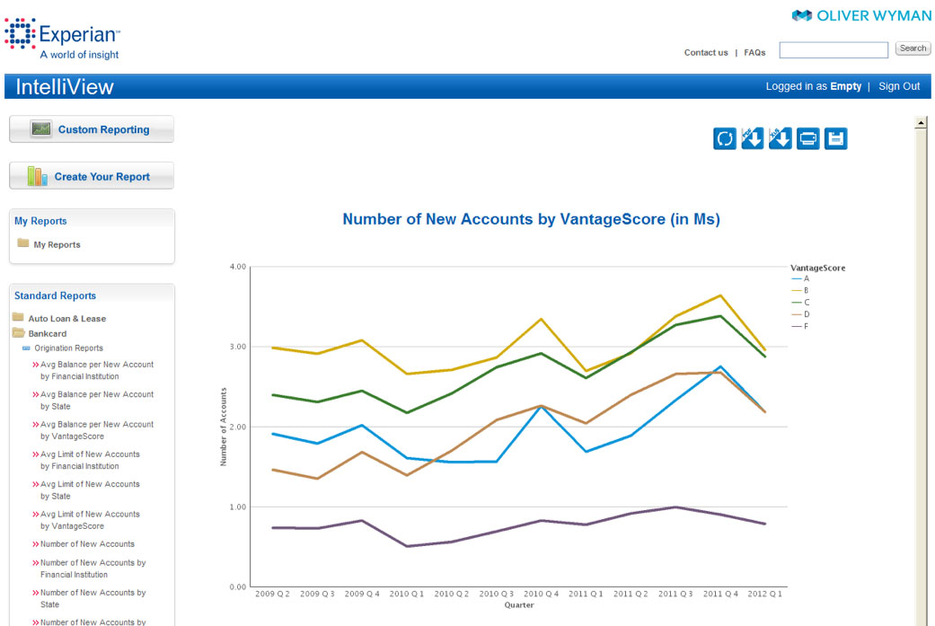Screen dimensions: 935x626
Task: Click the save report disk icon
Action: pyautogui.click(x=835, y=138)
